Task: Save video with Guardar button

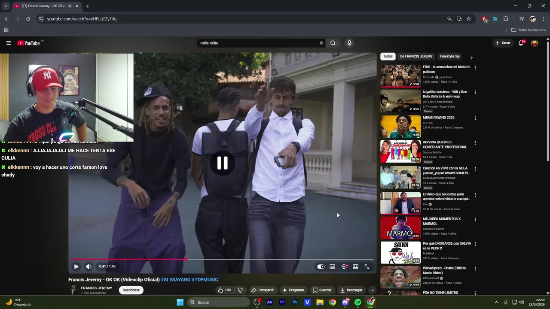Action: [322, 290]
